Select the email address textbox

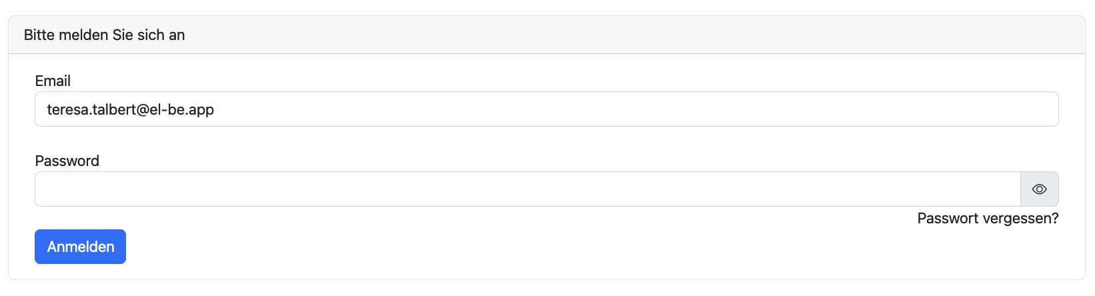[x=545, y=109]
